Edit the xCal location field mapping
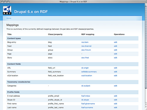147x110 pixels. click(x=116, y=76)
